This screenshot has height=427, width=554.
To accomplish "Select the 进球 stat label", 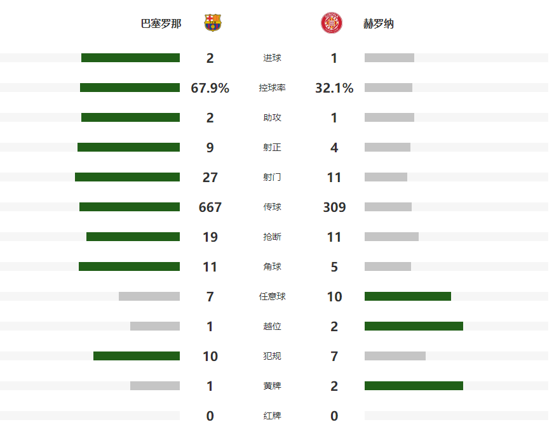I will coord(272,58).
